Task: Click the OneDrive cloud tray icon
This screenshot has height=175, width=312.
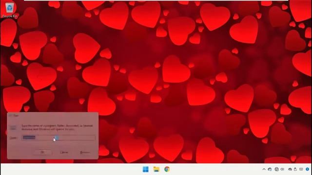Action: (290, 169)
